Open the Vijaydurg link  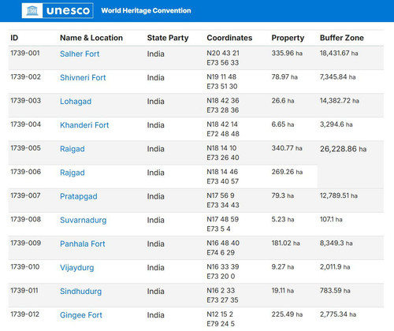(x=76, y=268)
